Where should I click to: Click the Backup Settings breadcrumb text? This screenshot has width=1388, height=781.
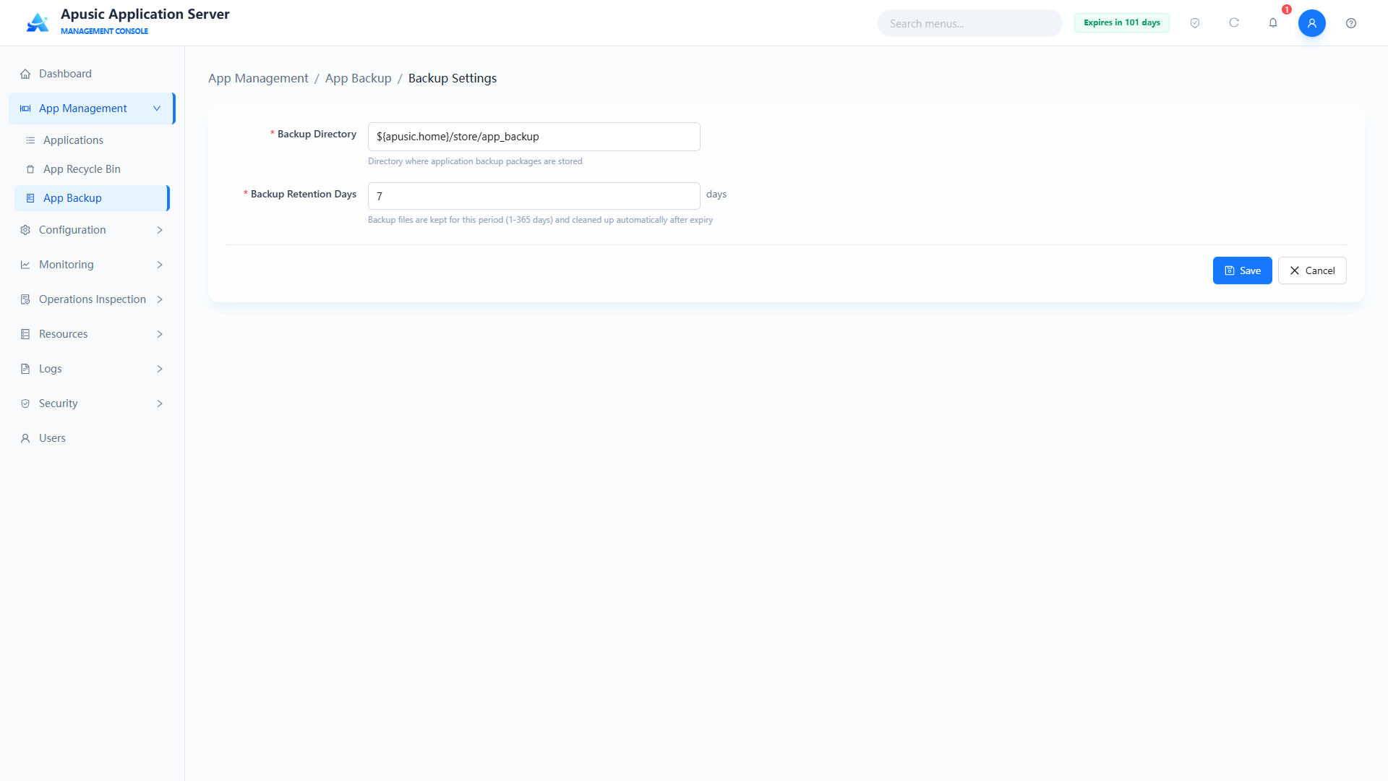(453, 78)
